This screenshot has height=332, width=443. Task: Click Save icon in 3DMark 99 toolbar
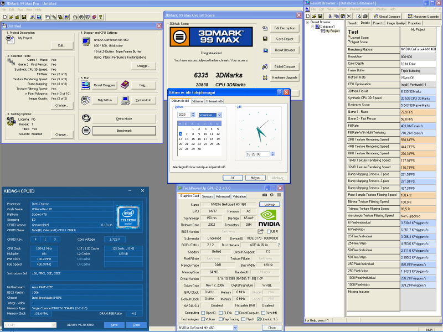(x=24, y=17)
